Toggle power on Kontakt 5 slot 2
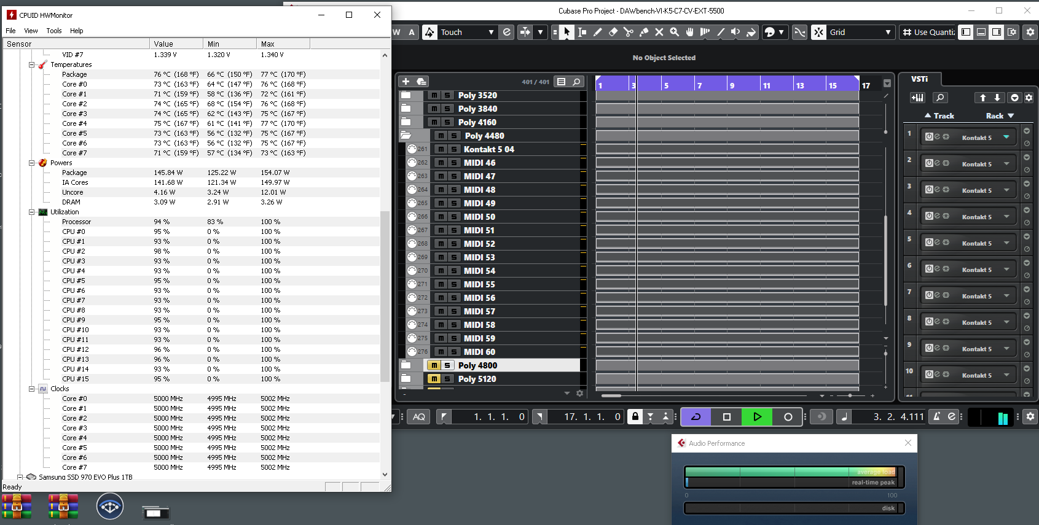The image size is (1039, 525). [929, 163]
